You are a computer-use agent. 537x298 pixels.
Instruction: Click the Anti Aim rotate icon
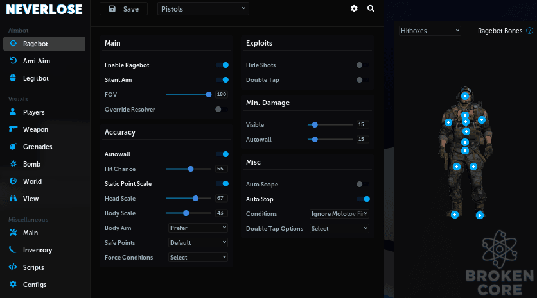click(x=13, y=60)
